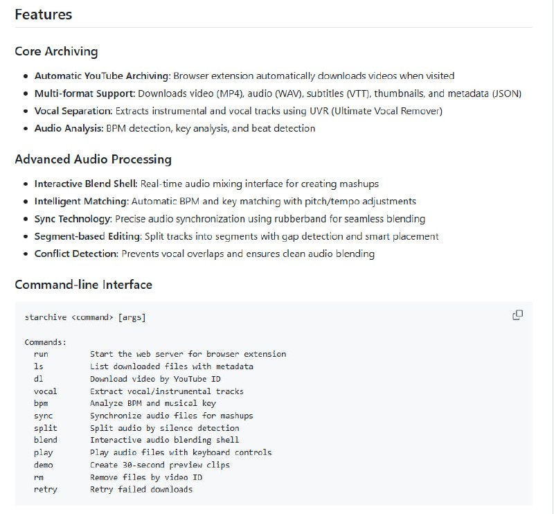Click the Vocal Separation bold label
Screen dimensions: 554x514
(73, 111)
